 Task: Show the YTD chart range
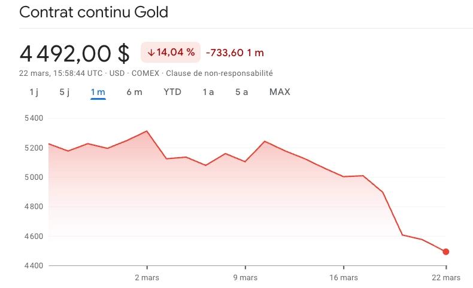[x=172, y=92]
